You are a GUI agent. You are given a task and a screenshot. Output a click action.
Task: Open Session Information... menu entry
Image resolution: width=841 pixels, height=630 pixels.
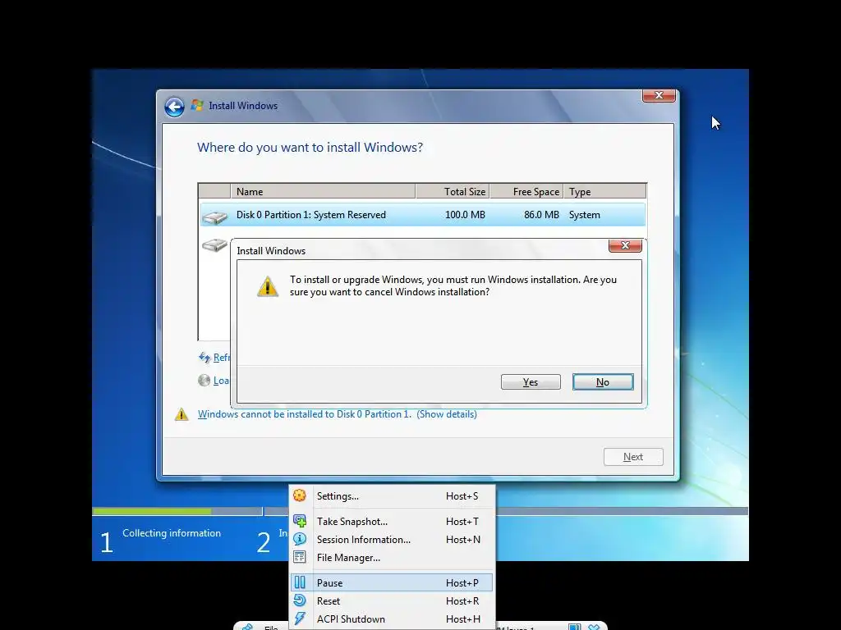(x=392, y=540)
